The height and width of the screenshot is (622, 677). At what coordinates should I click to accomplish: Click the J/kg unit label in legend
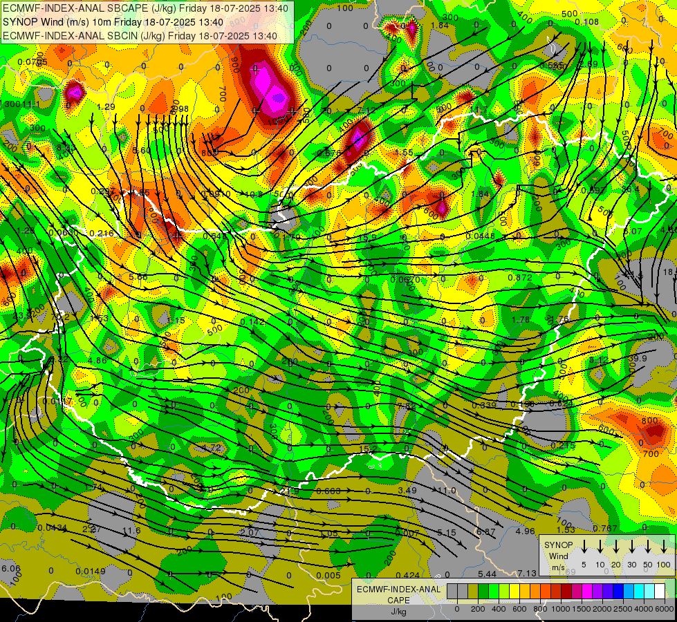click(x=399, y=612)
